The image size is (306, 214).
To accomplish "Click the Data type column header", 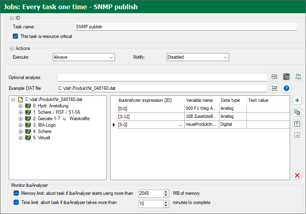I will (233, 100).
